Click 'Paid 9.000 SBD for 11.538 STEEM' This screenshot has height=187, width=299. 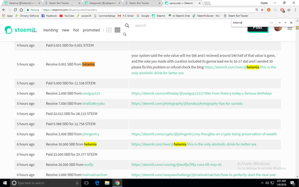click(x=71, y=83)
